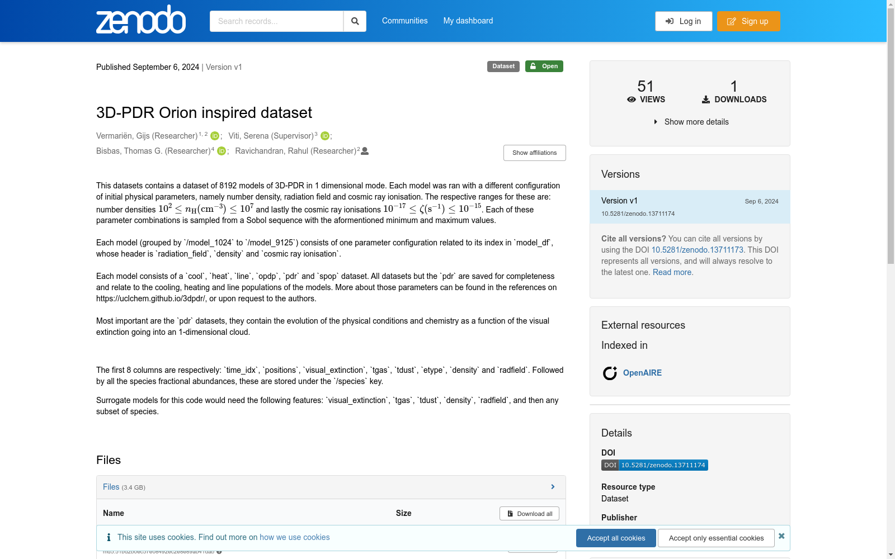Image resolution: width=895 pixels, height=559 pixels.
Task: Click person icon beside Ravichandran, Rahul
Action: tap(365, 151)
